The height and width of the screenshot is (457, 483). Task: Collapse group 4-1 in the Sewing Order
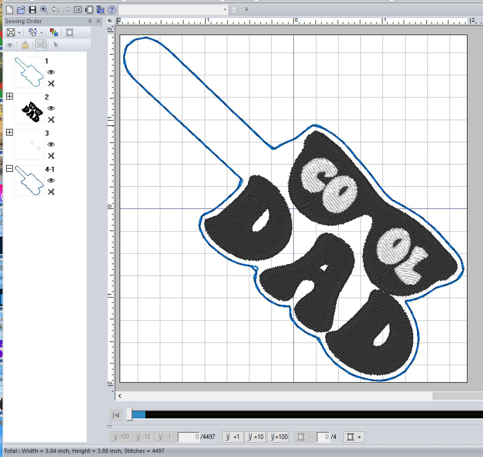(x=10, y=168)
